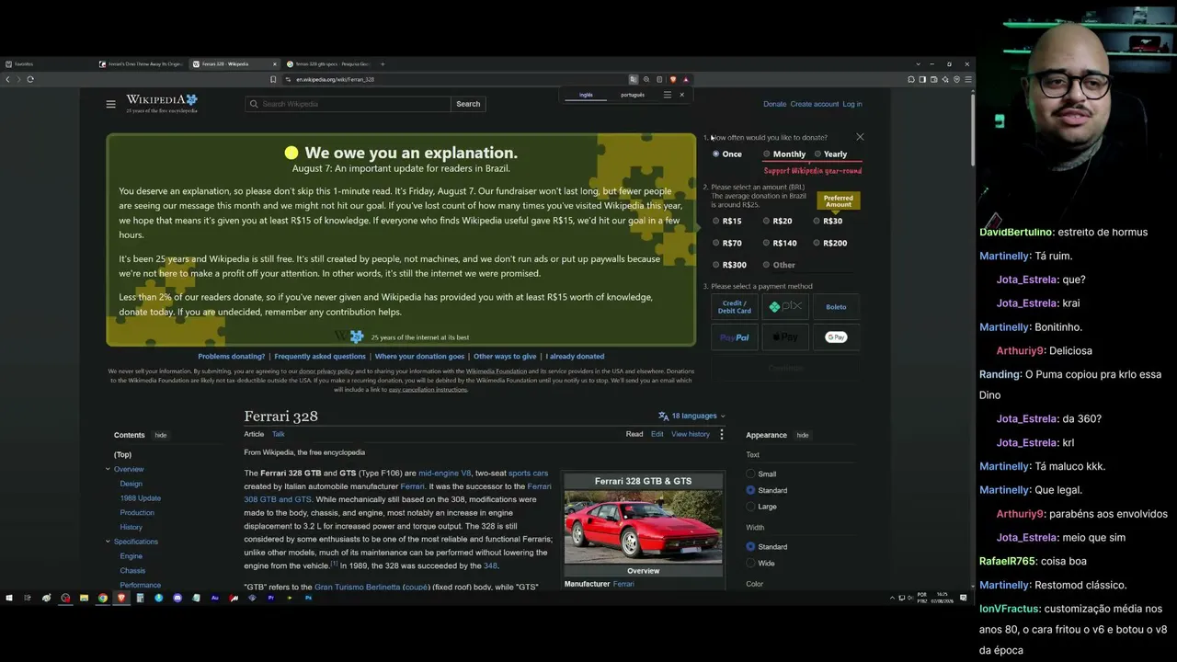Switch to the Edit tab

point(657,434)
